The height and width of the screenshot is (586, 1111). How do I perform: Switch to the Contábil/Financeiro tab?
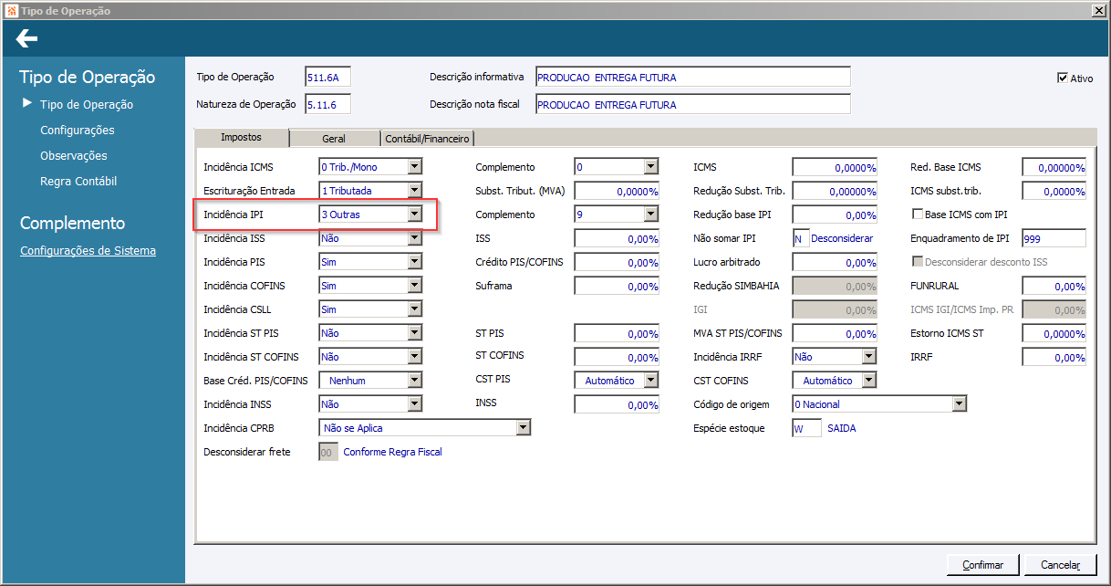pos(427,139)
